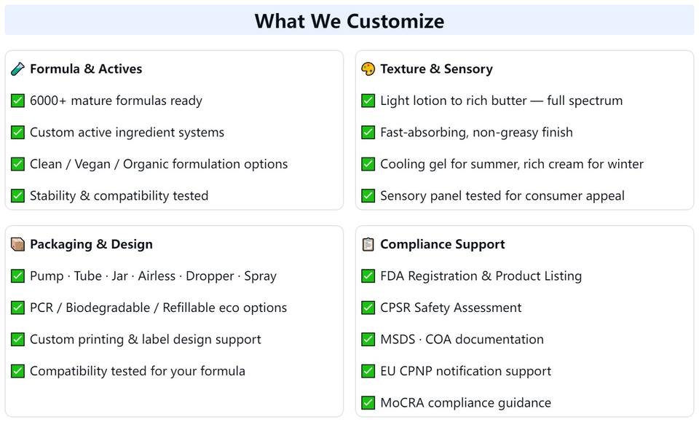699x422 pixels.
Task: Click the What We Customize heading
Action: 349,21
